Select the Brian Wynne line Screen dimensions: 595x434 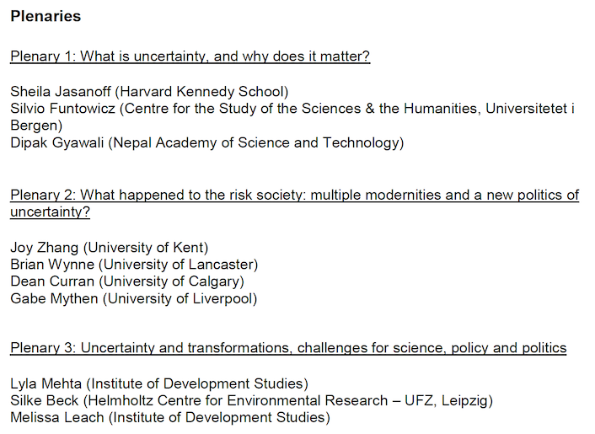[x=134, y=265]
